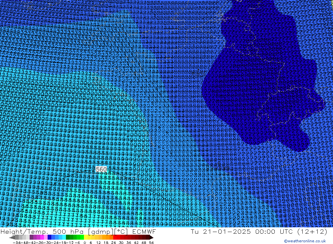
Task: Select the bright red 24 legend swatch
Action: tap(115, 237)
